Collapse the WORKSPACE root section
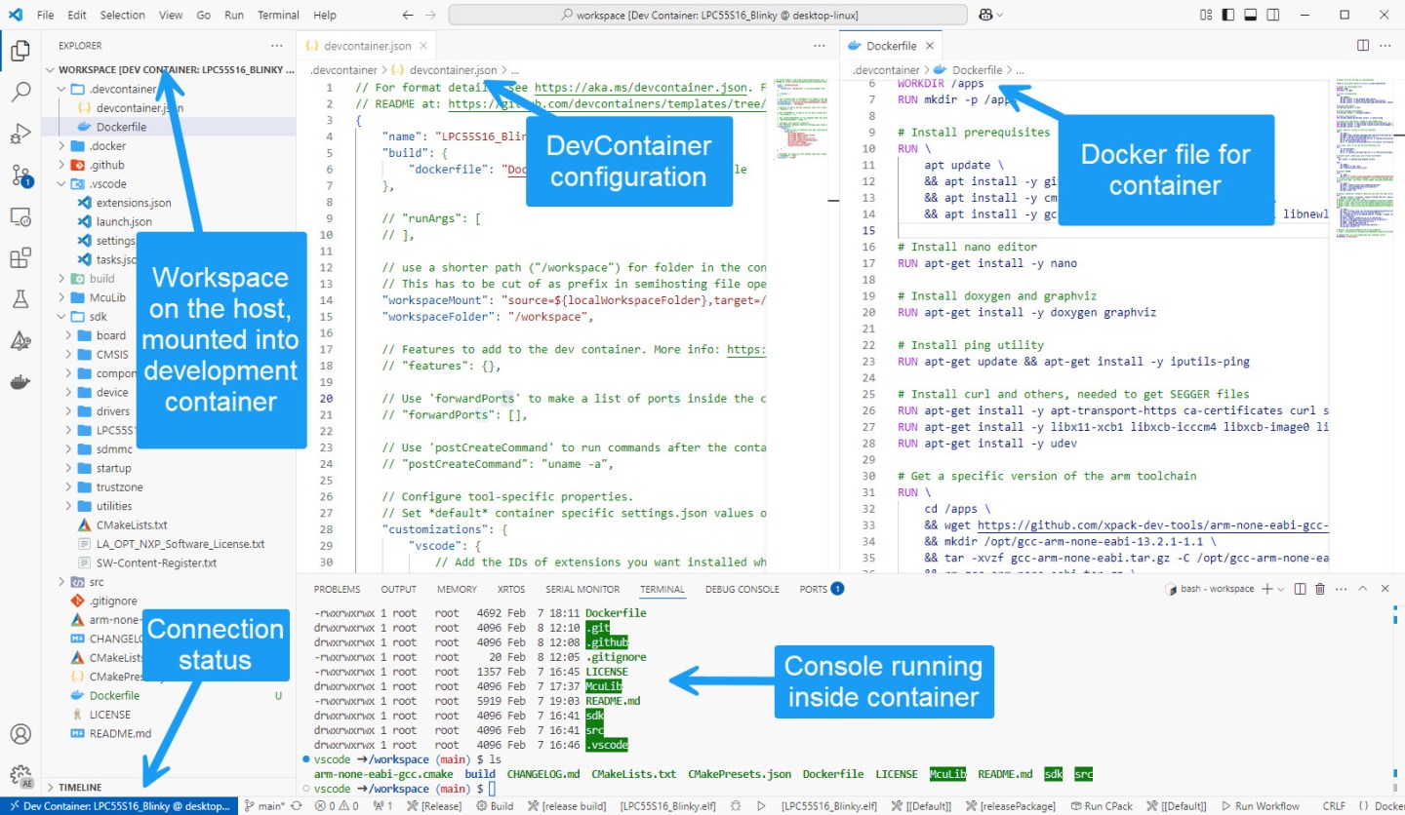The height and width of the screenshot is (815, 1405). [169, 70]
